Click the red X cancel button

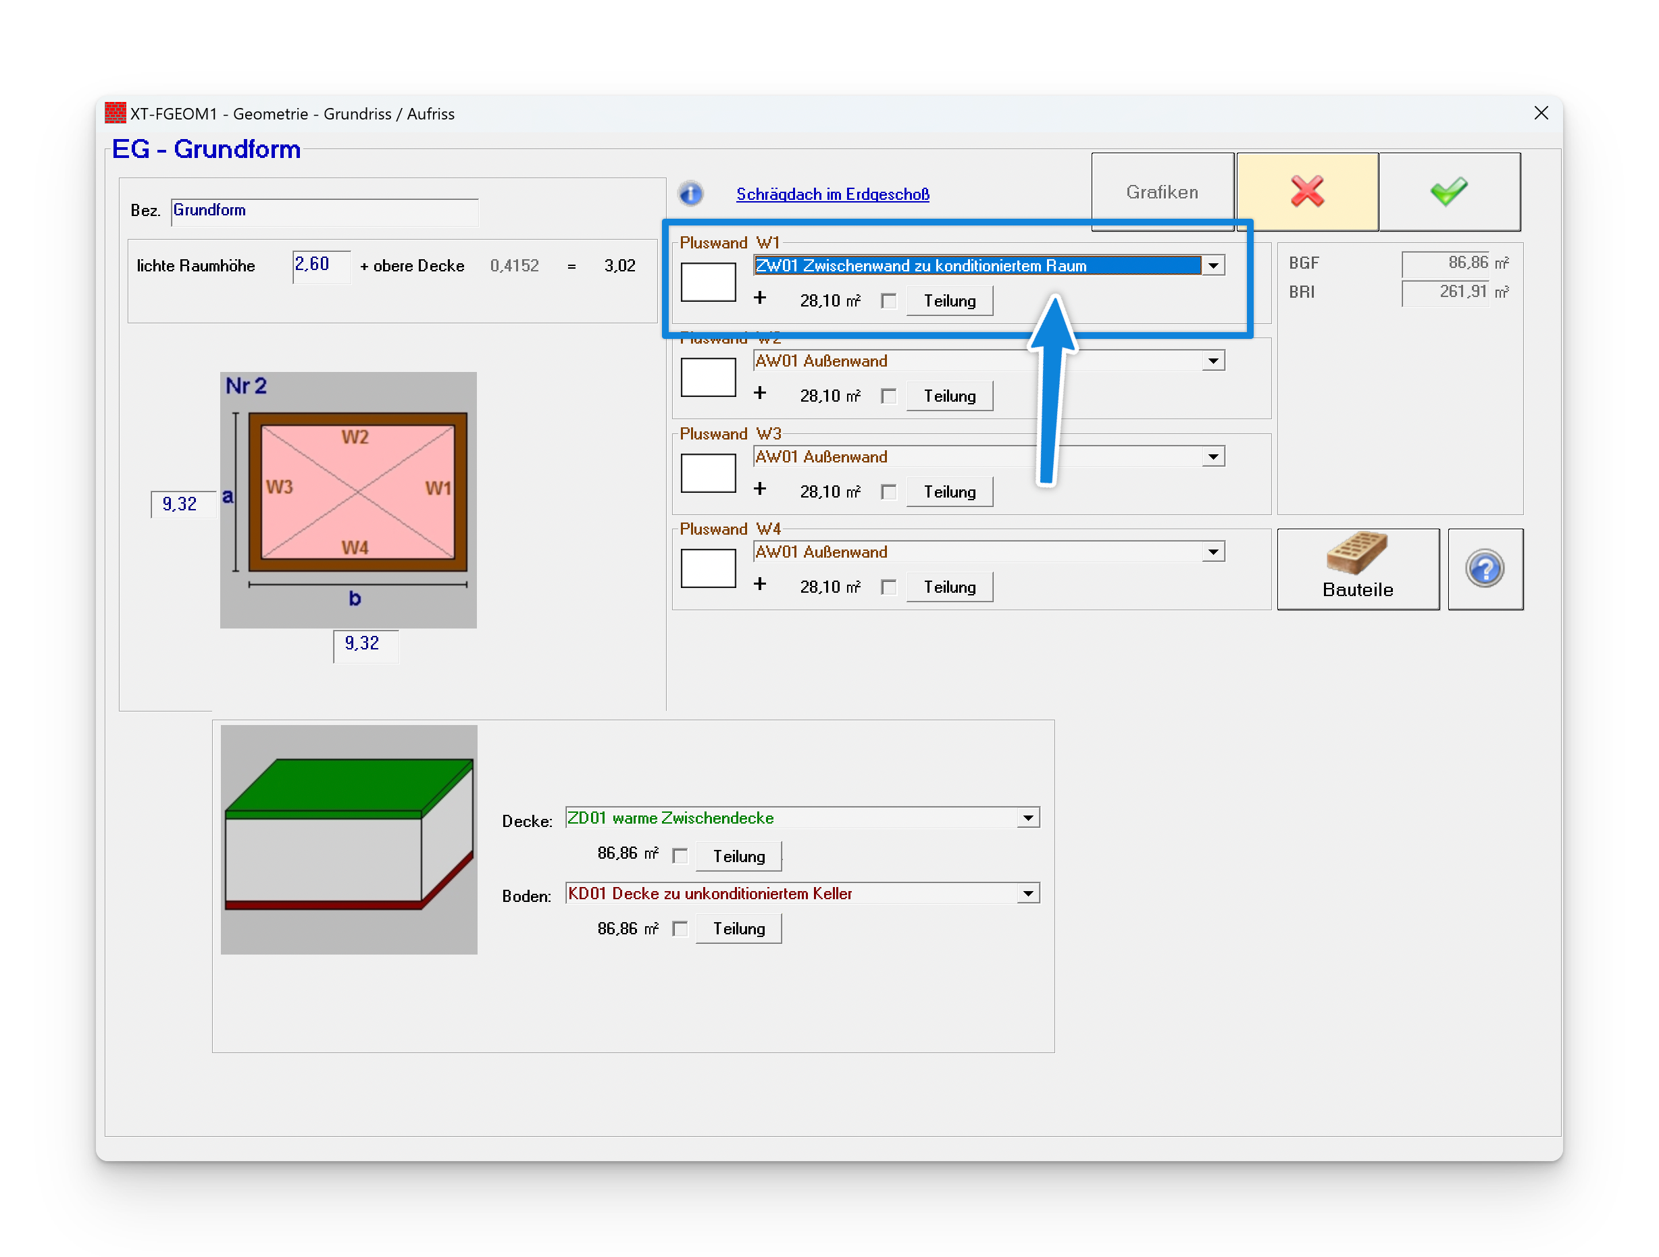[1306, 192]
